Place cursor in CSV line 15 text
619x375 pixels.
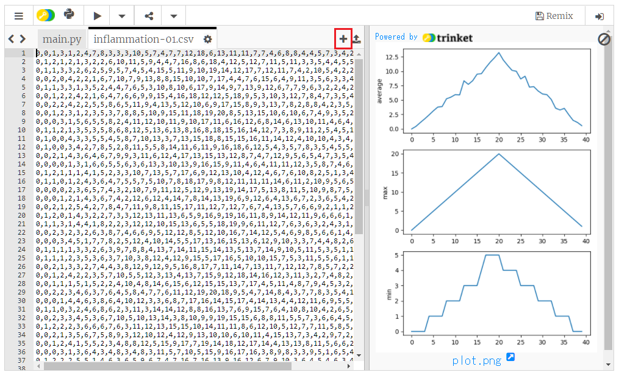195,173
